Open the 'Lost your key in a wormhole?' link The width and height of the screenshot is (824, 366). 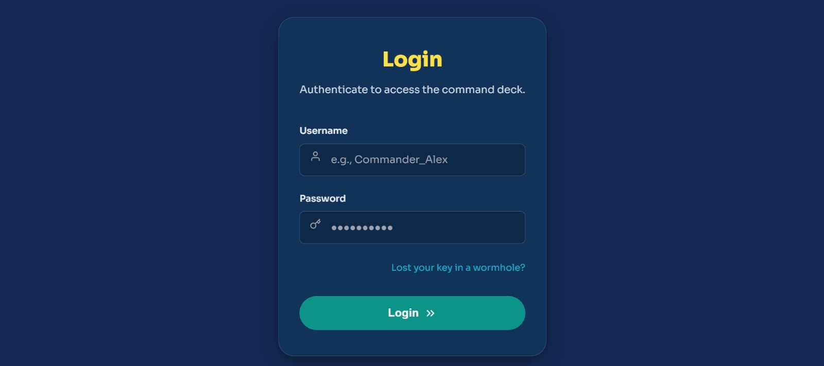tap(458, 268)
